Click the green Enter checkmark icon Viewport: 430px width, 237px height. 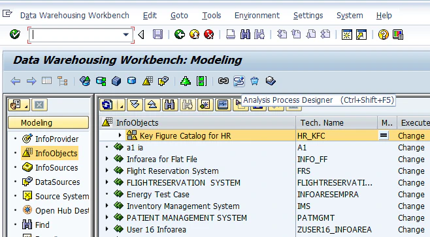point(15,35)
